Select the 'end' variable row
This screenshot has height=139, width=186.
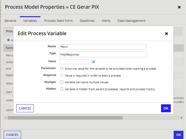[8, 69]
